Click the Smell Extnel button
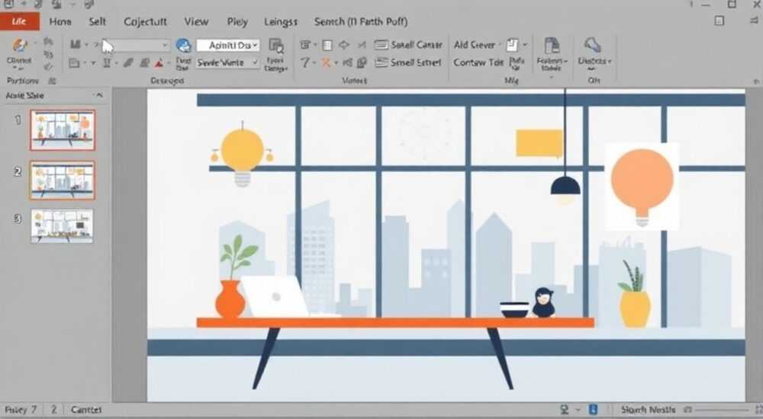The height and width of the screenshot is (419, 763). pyautogui.click(x=409, y=62)
